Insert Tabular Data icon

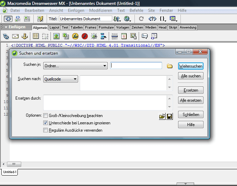pos(133,36)
